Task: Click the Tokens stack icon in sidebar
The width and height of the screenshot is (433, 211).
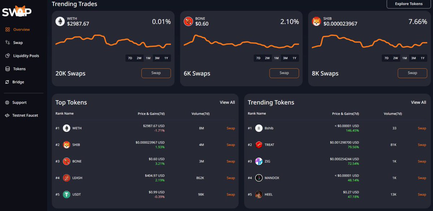Action: pos(8,69)
